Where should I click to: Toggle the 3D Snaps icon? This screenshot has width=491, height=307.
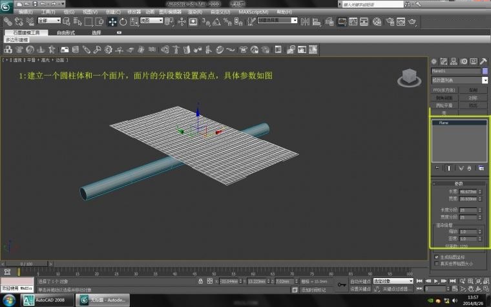(205, 21)
